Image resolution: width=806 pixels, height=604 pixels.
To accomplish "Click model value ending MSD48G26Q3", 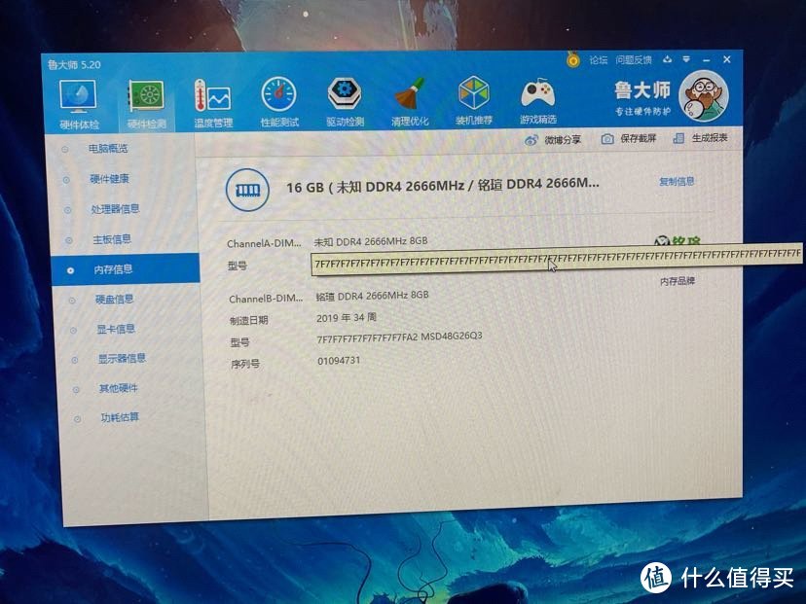I will [399, 338].
